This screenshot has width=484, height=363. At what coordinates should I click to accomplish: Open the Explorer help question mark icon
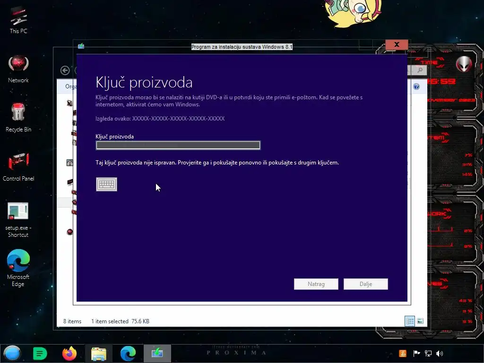click(416, 86)
